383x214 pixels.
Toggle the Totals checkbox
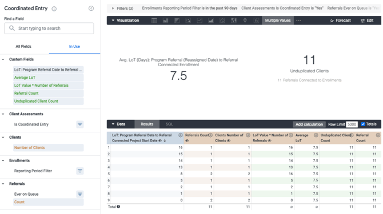[x=363, y=124]
